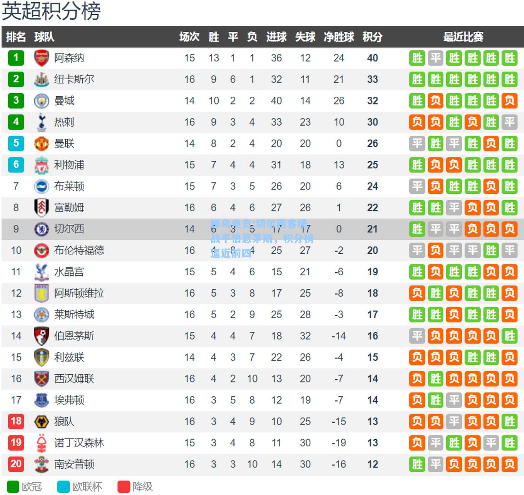Open the 布伦特福德 team name link
This screenshot has height=495, width=524.
[x=79, y=250]
